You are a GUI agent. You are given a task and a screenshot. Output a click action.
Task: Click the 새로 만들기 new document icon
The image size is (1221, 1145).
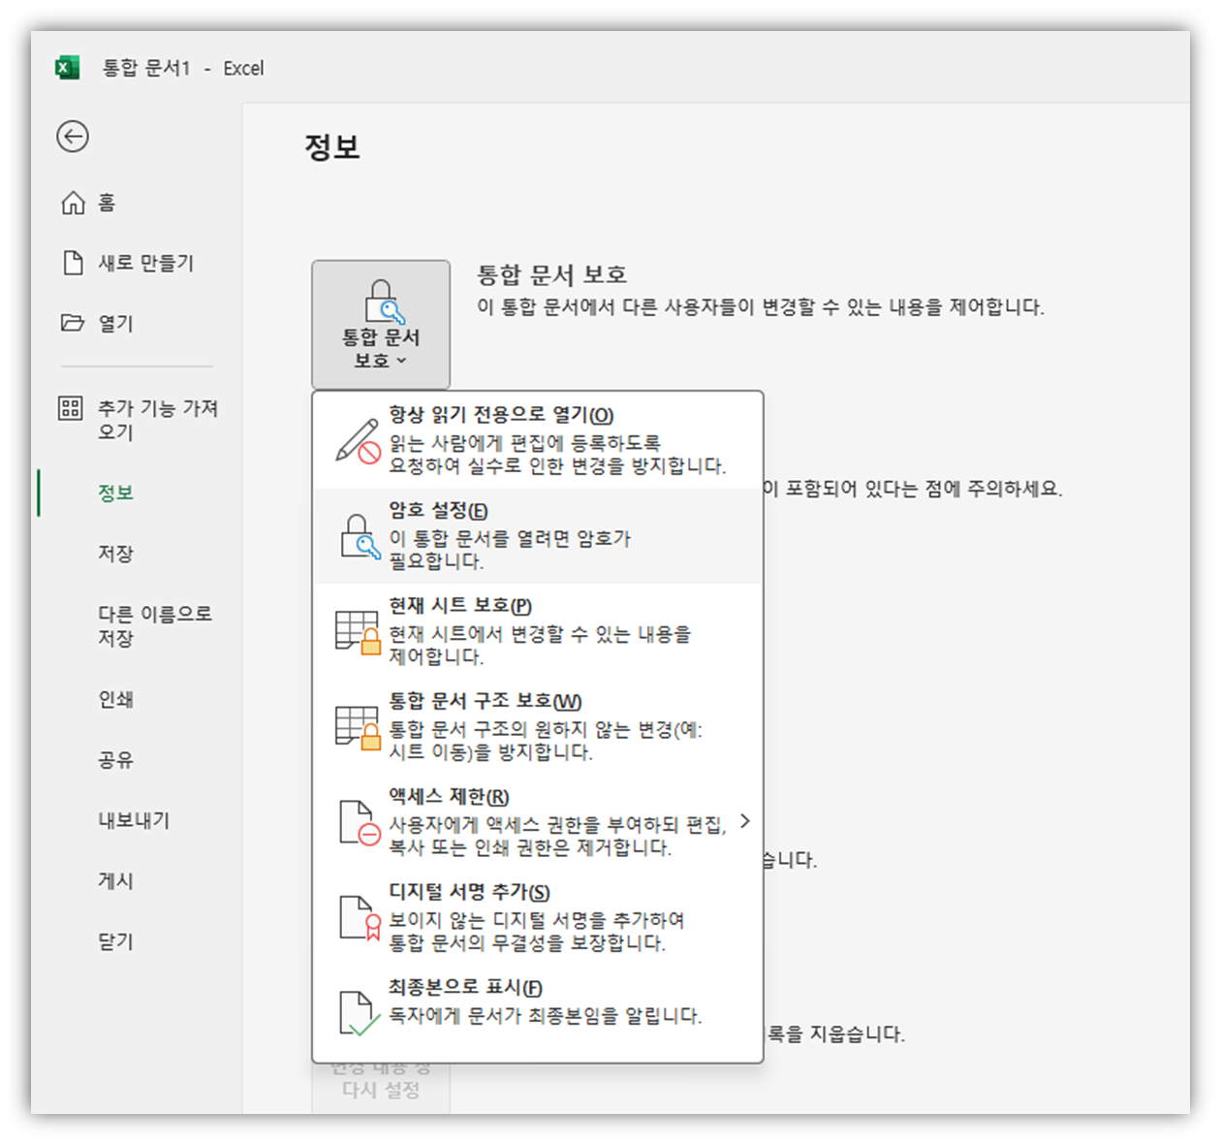(74, 263)
